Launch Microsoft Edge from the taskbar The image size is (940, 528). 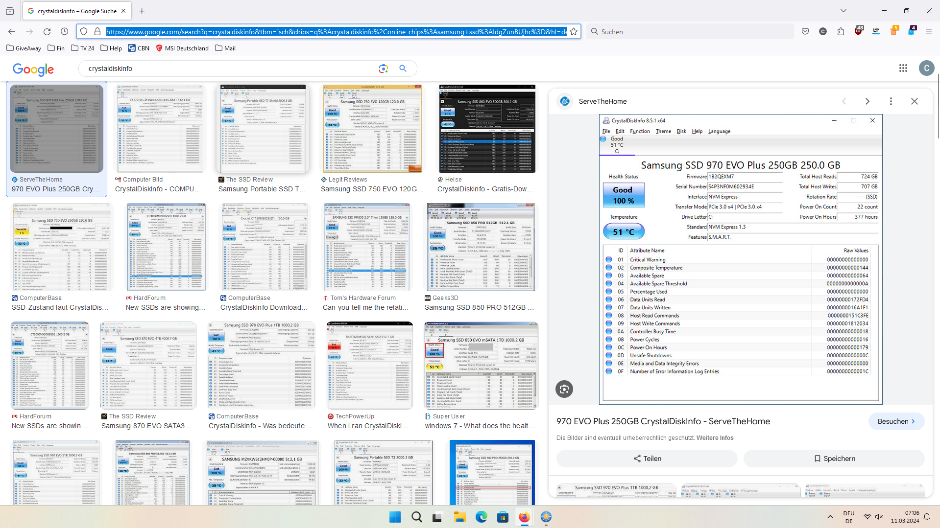click(x=481, y=517)
